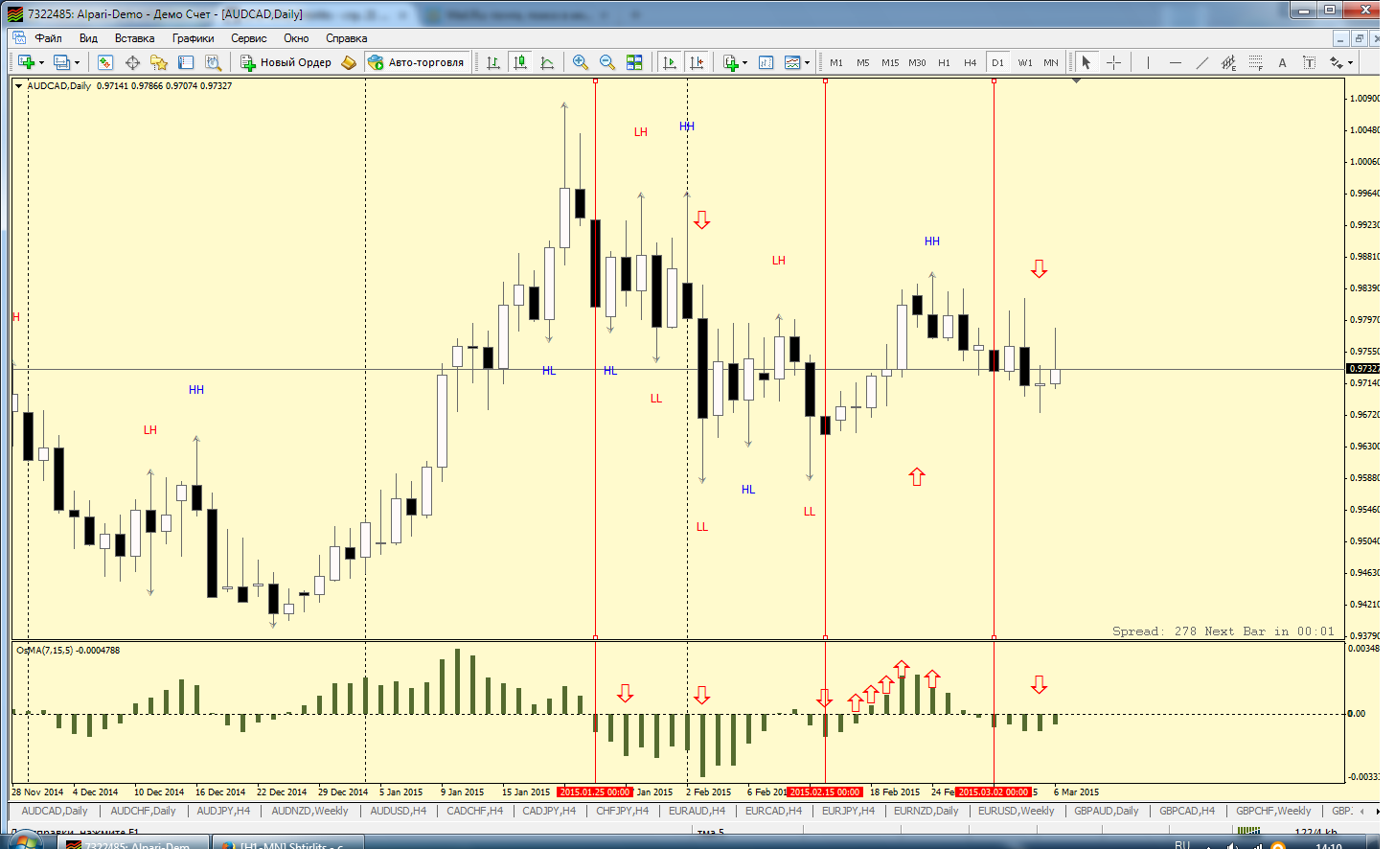Toggle the Terminal panel icon
Viewport: 1395px width, 849px height.
pos(186,62)
